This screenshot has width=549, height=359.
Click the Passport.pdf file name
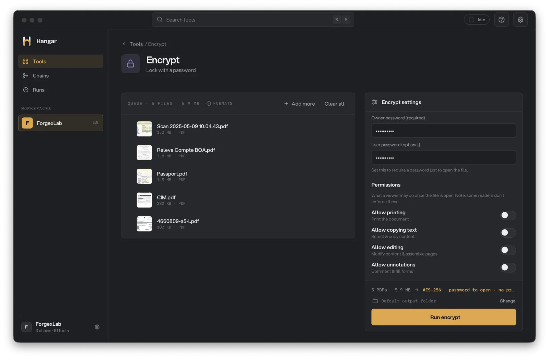(x=172, y=174)
